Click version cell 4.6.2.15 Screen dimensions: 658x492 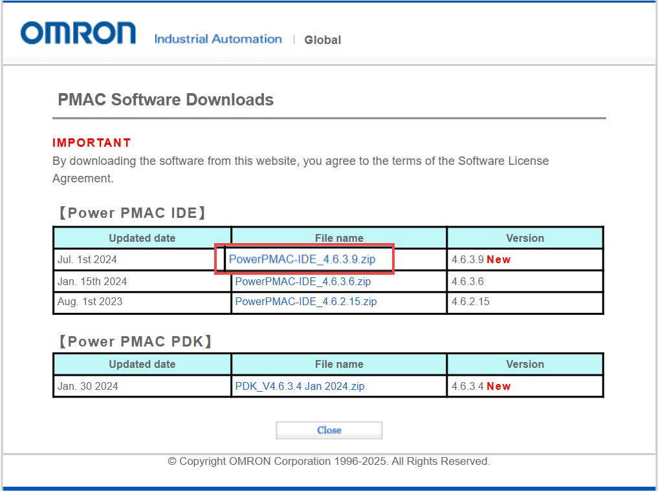point(525,302)
